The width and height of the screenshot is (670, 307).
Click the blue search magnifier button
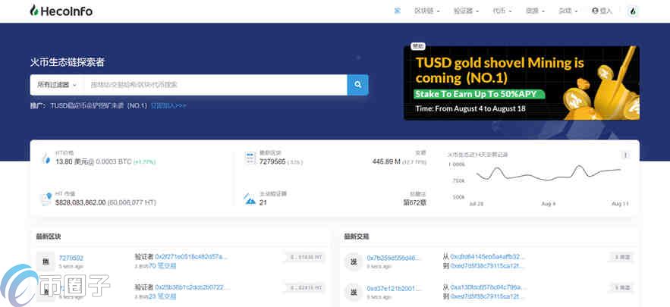tap(357, 85)
